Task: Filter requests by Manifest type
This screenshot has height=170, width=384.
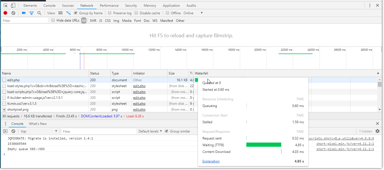Action: pyautogui.click(x=167, y=20)
